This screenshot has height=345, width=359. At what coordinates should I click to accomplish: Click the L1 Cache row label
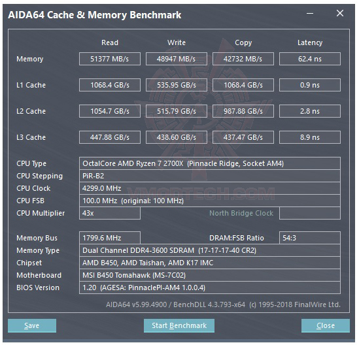point(31,85)
